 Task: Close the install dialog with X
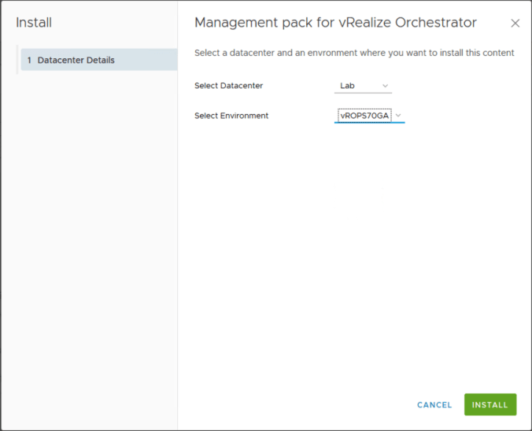pyautogui.click(x=515, y=24)
